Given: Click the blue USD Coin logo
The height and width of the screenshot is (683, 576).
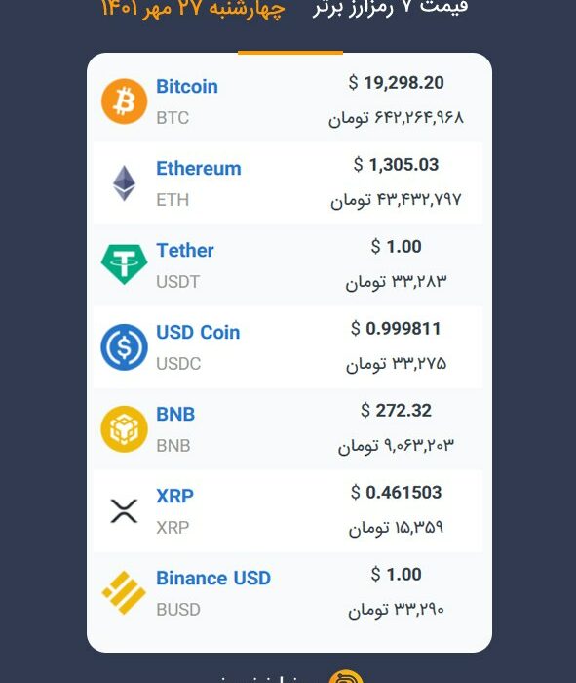Looking at the screenshot, I should (124, 347).
